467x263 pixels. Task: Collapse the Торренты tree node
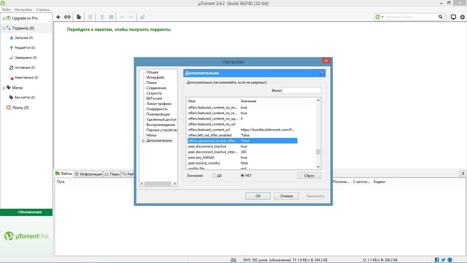click(4, 28)
